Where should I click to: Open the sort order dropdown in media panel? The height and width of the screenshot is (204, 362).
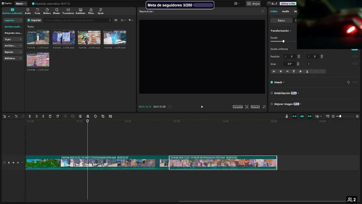[123, 20]
